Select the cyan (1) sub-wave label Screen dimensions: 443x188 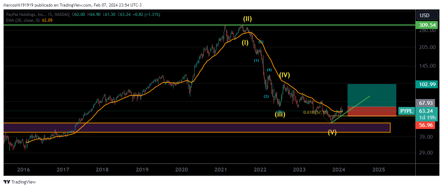click(x=256, y=60)
